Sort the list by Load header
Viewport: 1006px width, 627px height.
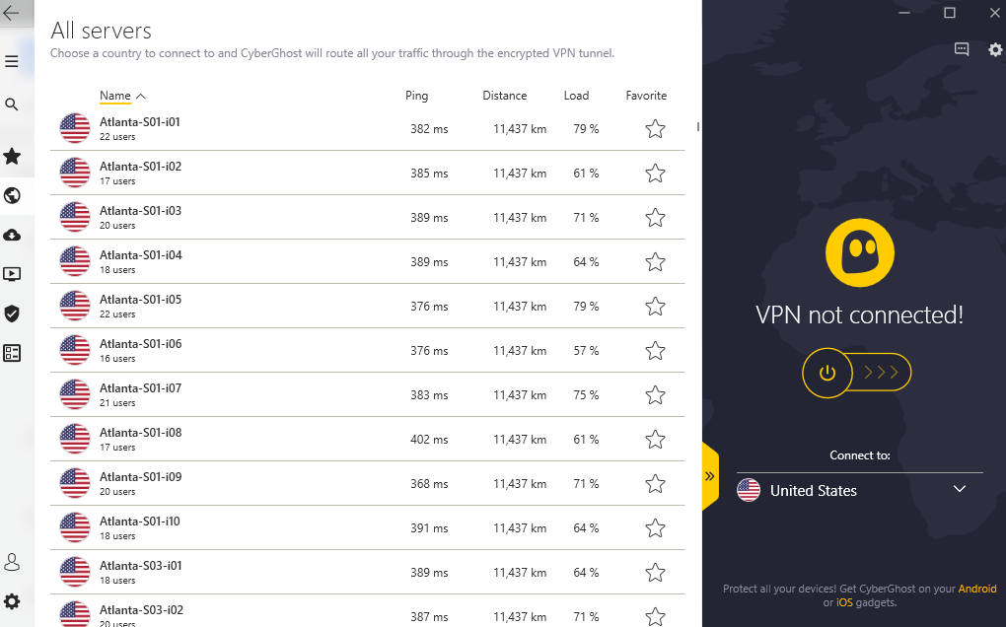tap(576, 96)
